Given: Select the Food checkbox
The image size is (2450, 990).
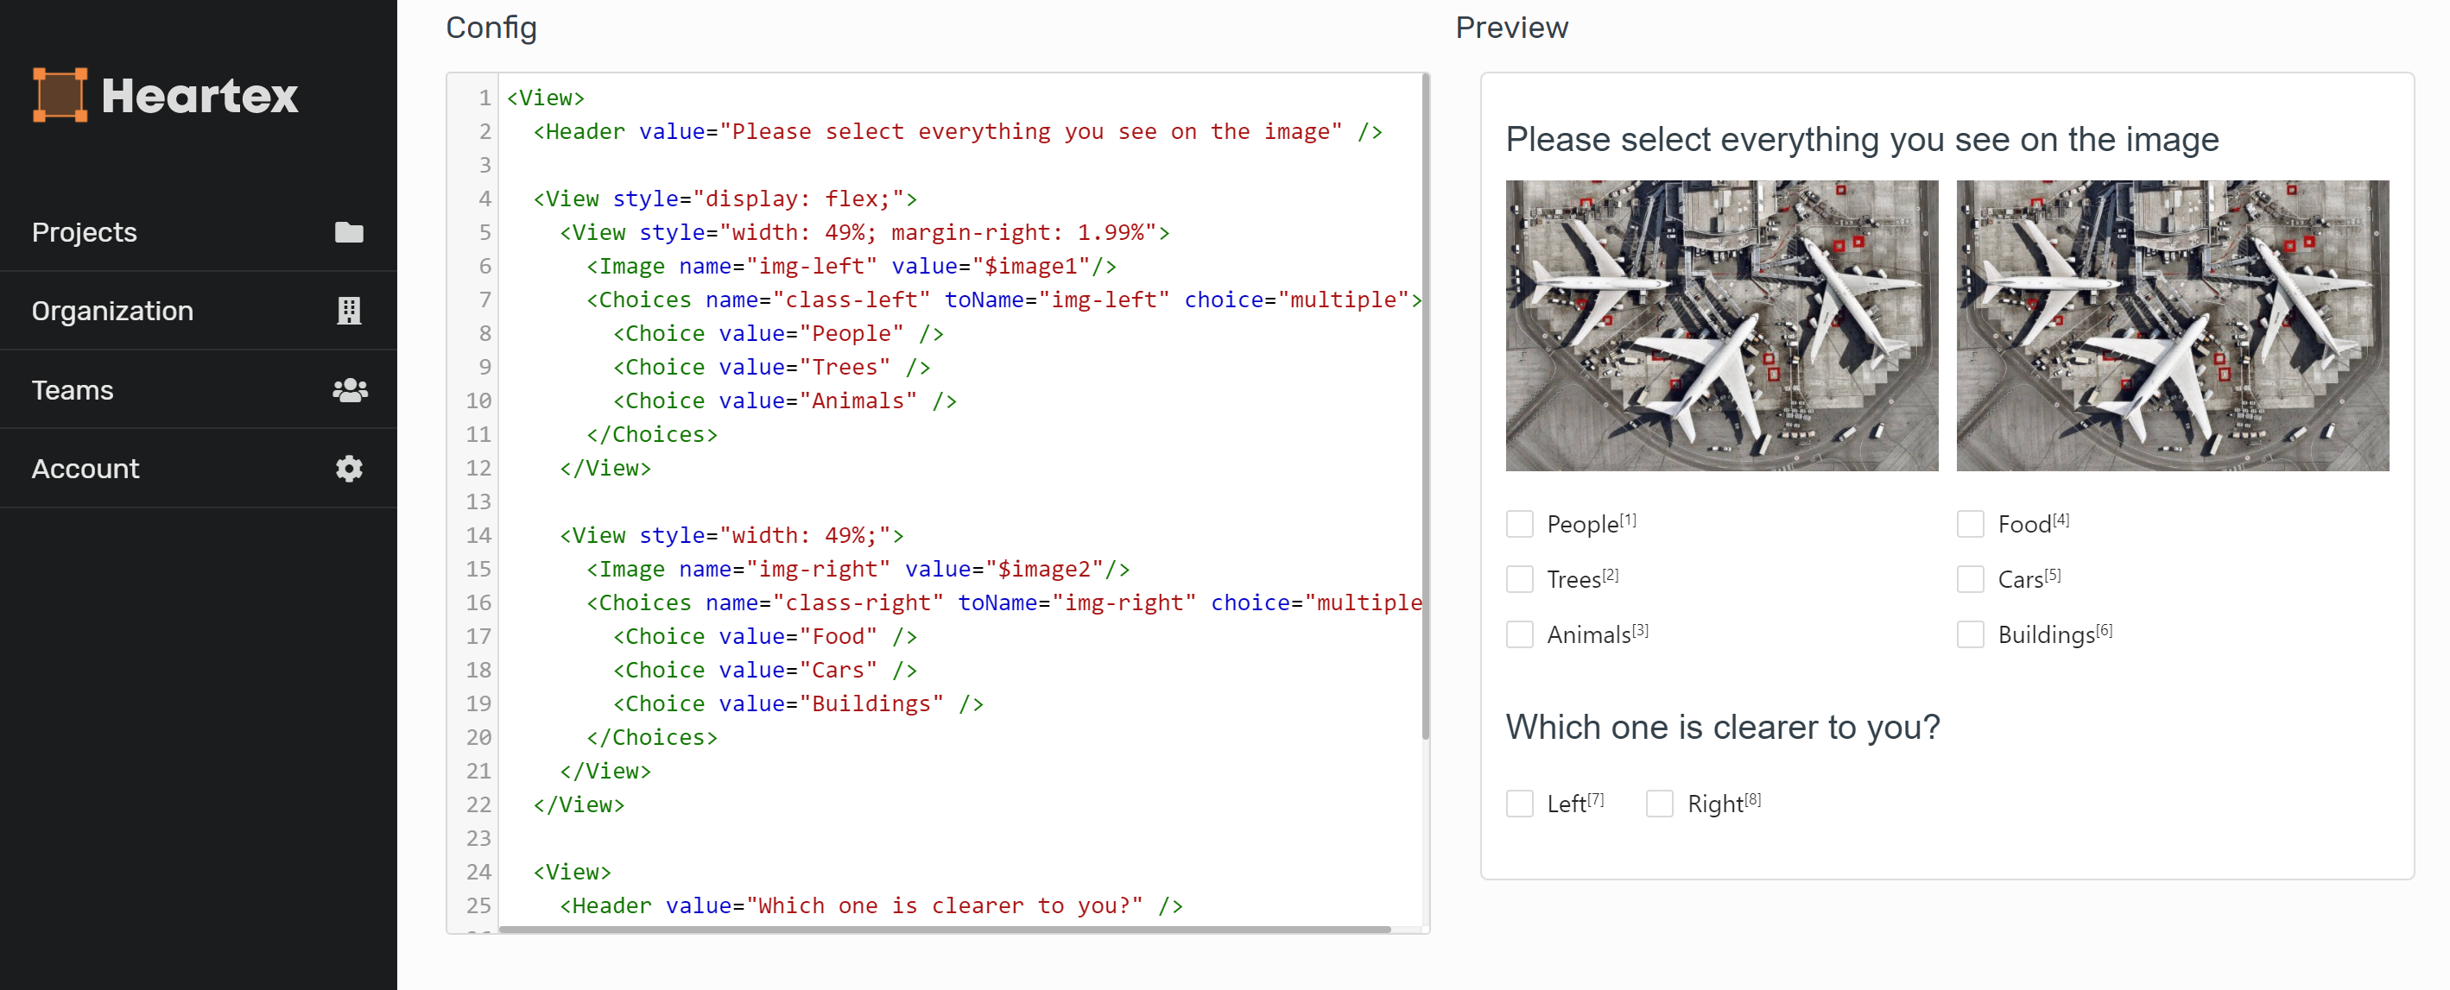Looking at the screenshot, I should tap(1970, 524).
